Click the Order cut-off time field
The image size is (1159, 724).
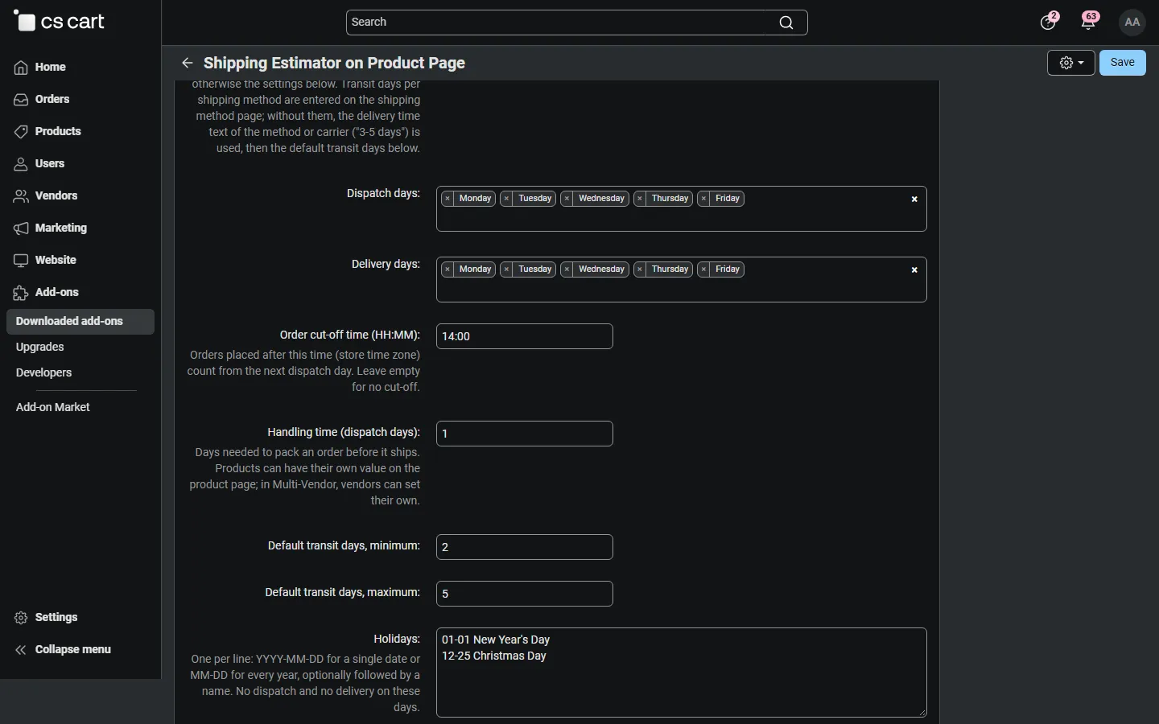click(x=525, y=336)
